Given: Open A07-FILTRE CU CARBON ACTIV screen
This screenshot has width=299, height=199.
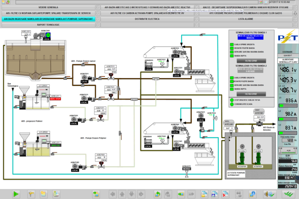Looking at the screenshot, I should point(147,13).
